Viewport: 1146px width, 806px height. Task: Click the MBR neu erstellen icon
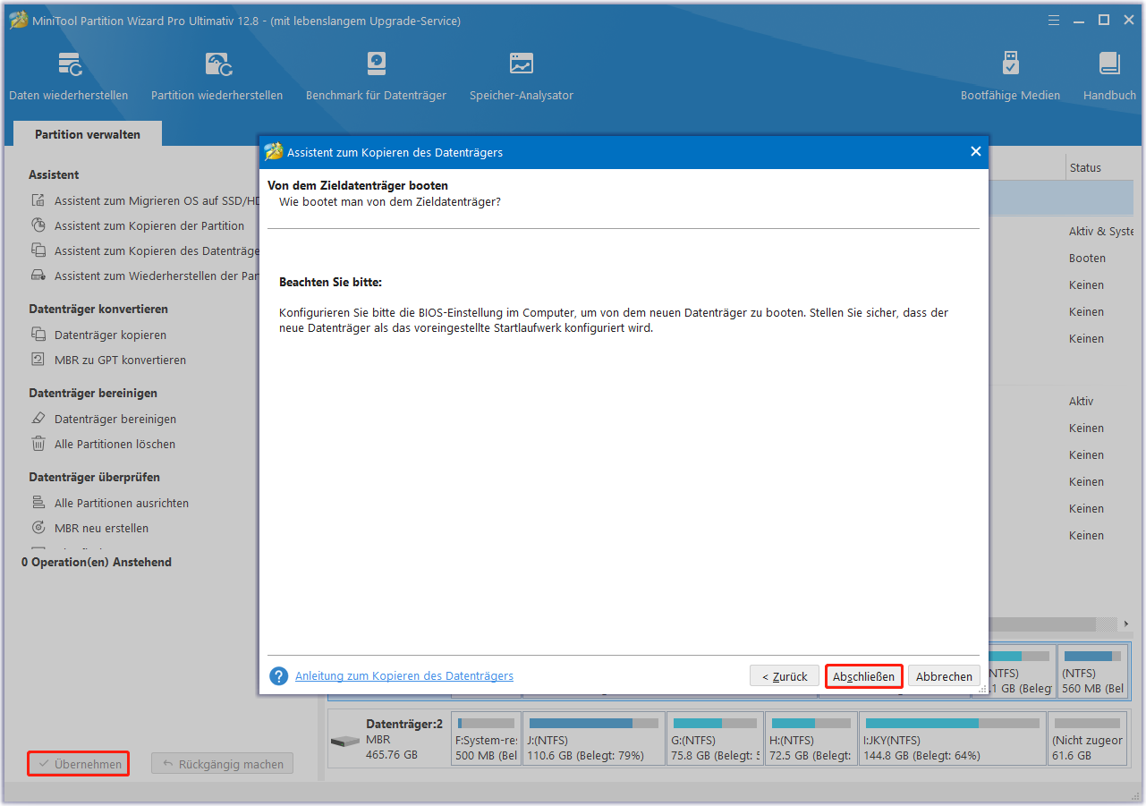[38, 528]
